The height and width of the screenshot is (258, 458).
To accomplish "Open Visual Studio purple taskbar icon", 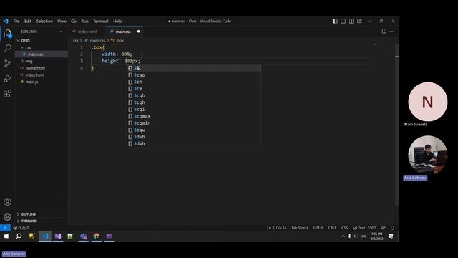I will point(58,236).
